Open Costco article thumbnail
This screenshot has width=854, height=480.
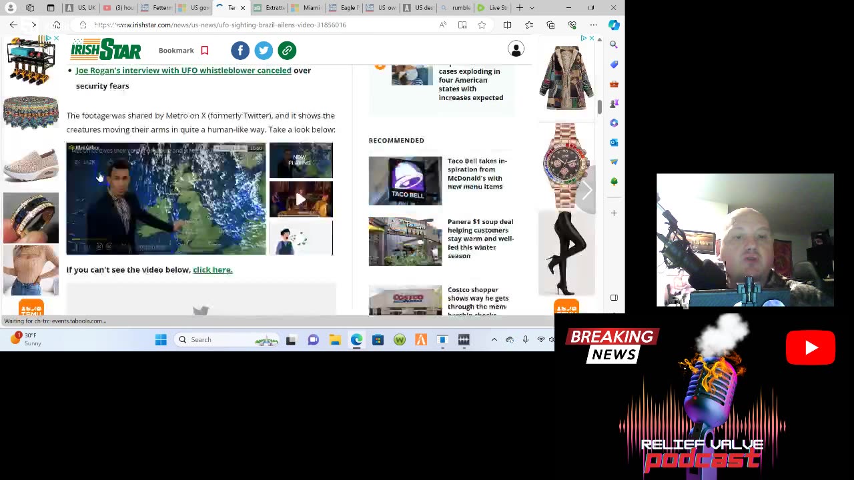[x=405, y=299]
